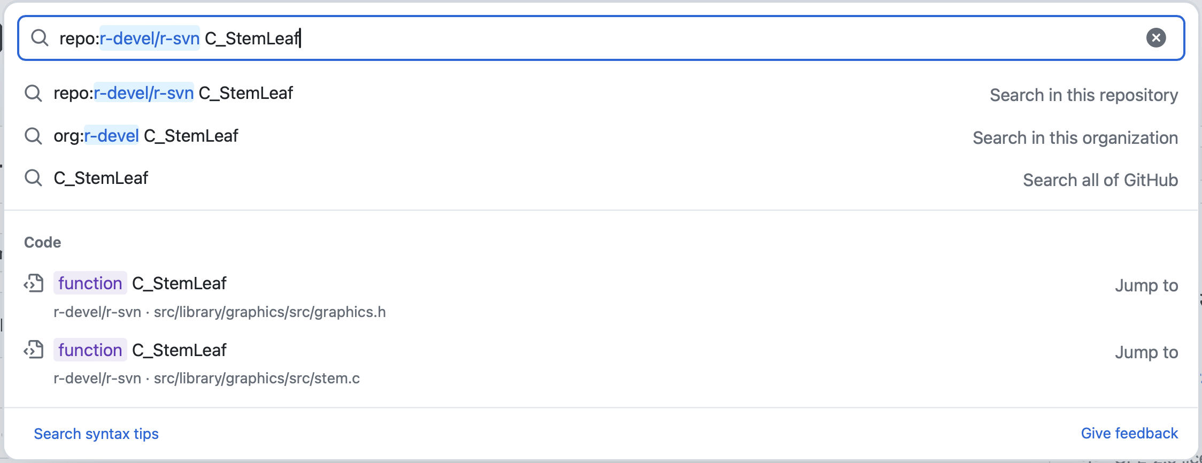The image size is (1202, 463).
Task: Click inside the search text field
Action: (695, 38)
